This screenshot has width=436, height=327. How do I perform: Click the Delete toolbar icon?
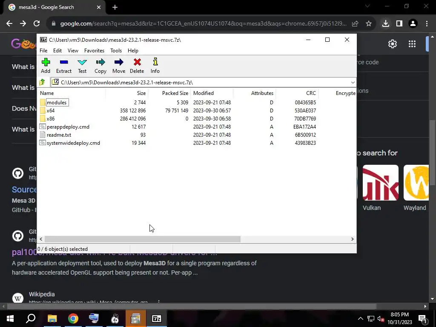click(x=137, y=62)
